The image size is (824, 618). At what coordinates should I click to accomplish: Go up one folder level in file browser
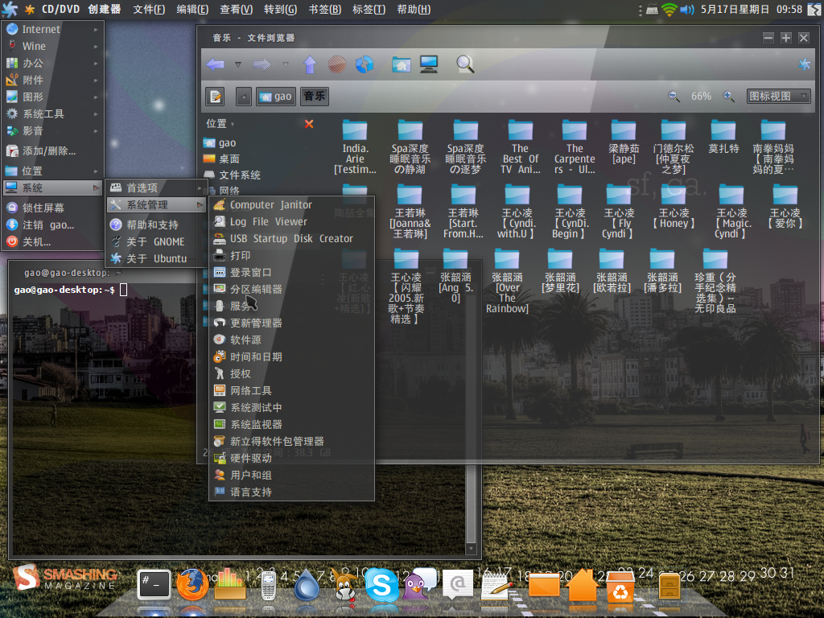[x=310, y=64]
